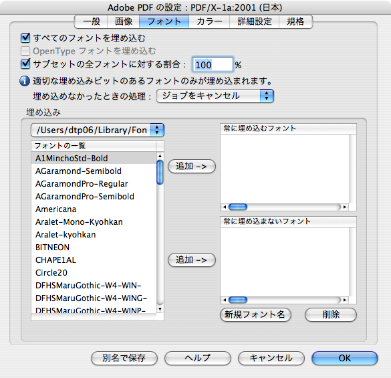
Task: Confirm settings with the OK button
Action: click(x=345, y=359)
